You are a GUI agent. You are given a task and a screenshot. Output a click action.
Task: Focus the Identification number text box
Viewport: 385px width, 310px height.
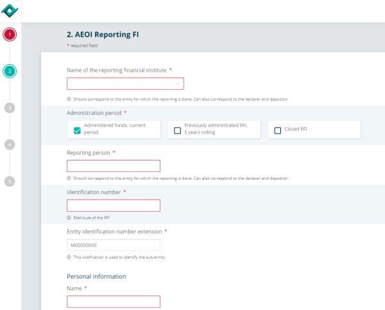pos(114,205)
